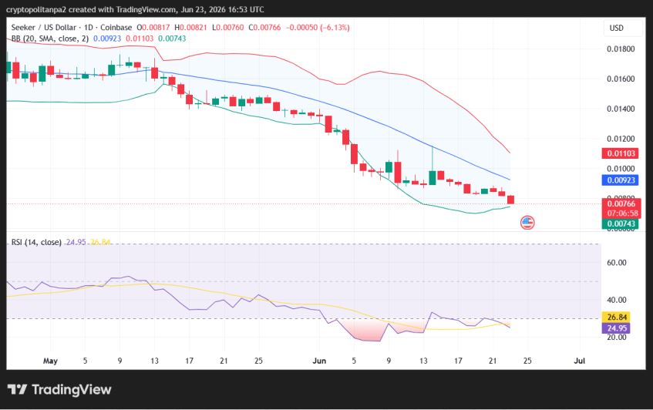The height and width of the screenshot is (410, 653).
Task: Click the purple 24.95 RSI axis label
Action: [617, 328]
